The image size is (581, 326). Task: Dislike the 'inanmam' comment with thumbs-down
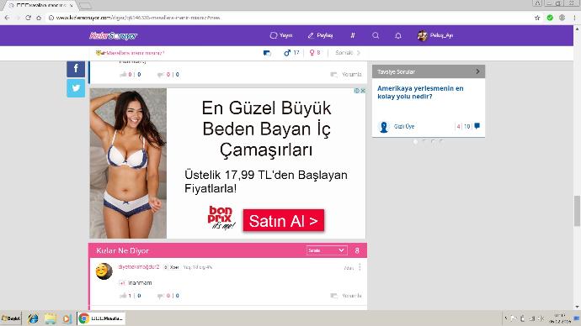161,296
